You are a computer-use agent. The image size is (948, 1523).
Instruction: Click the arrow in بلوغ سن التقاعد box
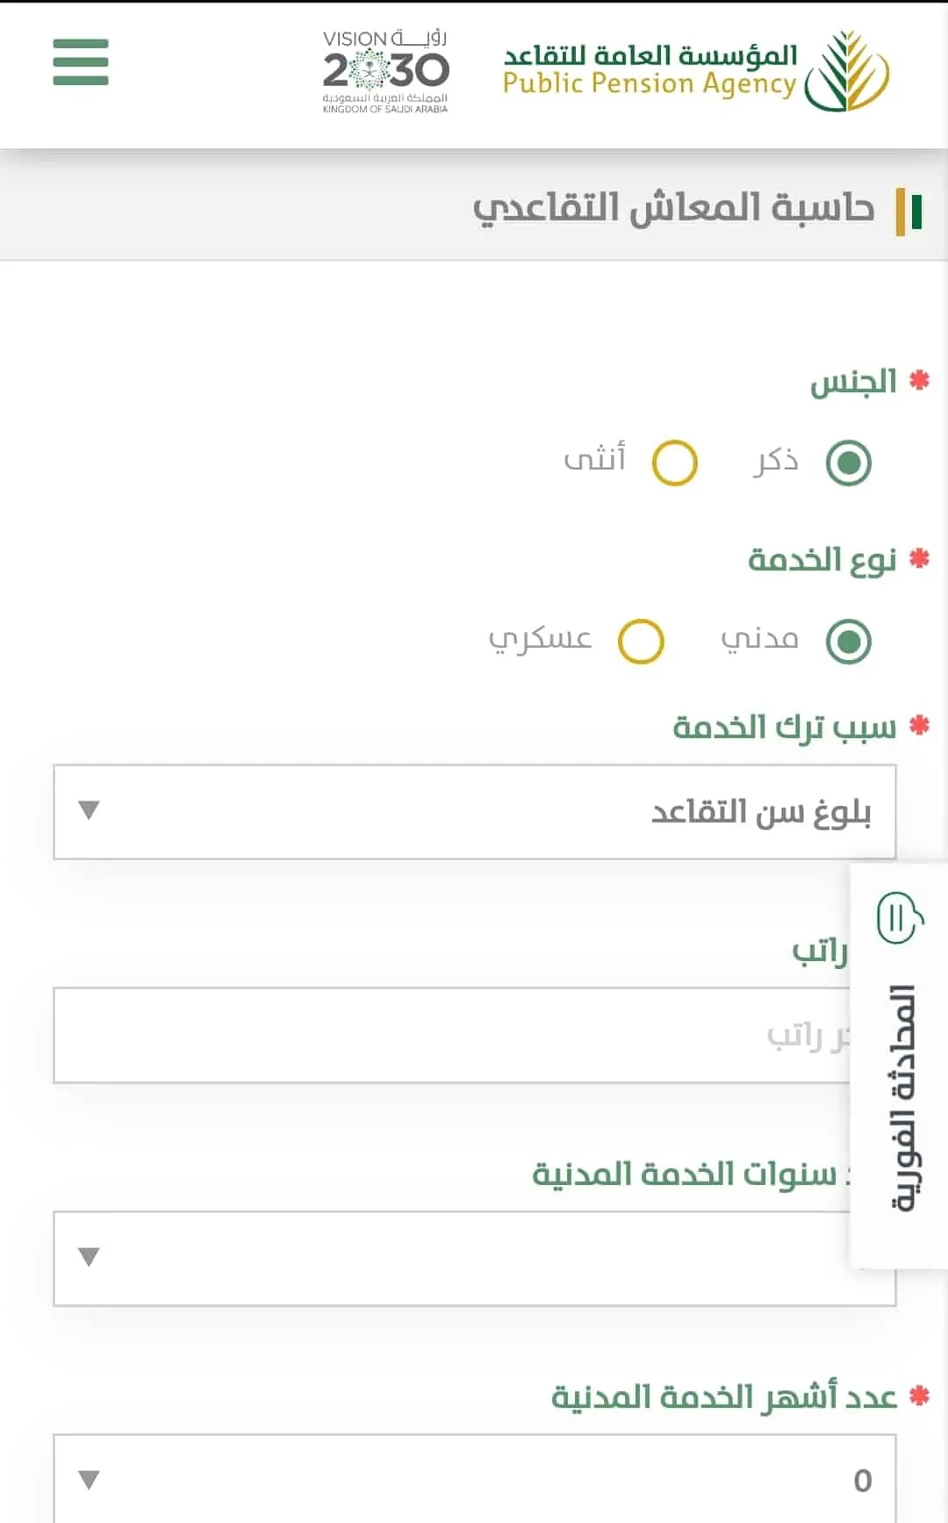[89, 810]
